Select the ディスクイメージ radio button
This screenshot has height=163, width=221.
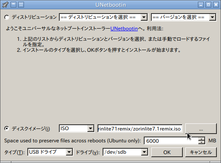[7, 128]
